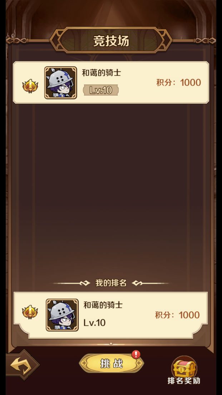Tap the rank 1 medal in 我的排名 panel
The image size is (222, 395).
pyautogui.click(x=30, y=312)
